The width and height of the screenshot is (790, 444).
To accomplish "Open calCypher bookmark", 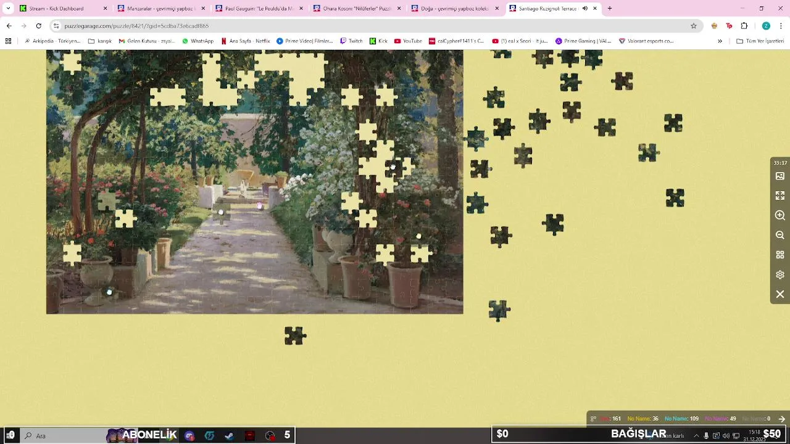I will [x=457, y=41].
